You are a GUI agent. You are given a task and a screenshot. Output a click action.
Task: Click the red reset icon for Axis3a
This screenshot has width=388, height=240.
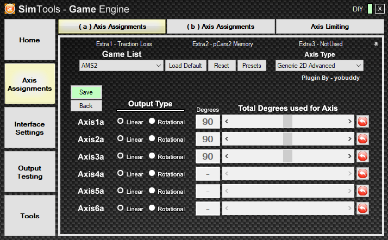coord(362,156)
